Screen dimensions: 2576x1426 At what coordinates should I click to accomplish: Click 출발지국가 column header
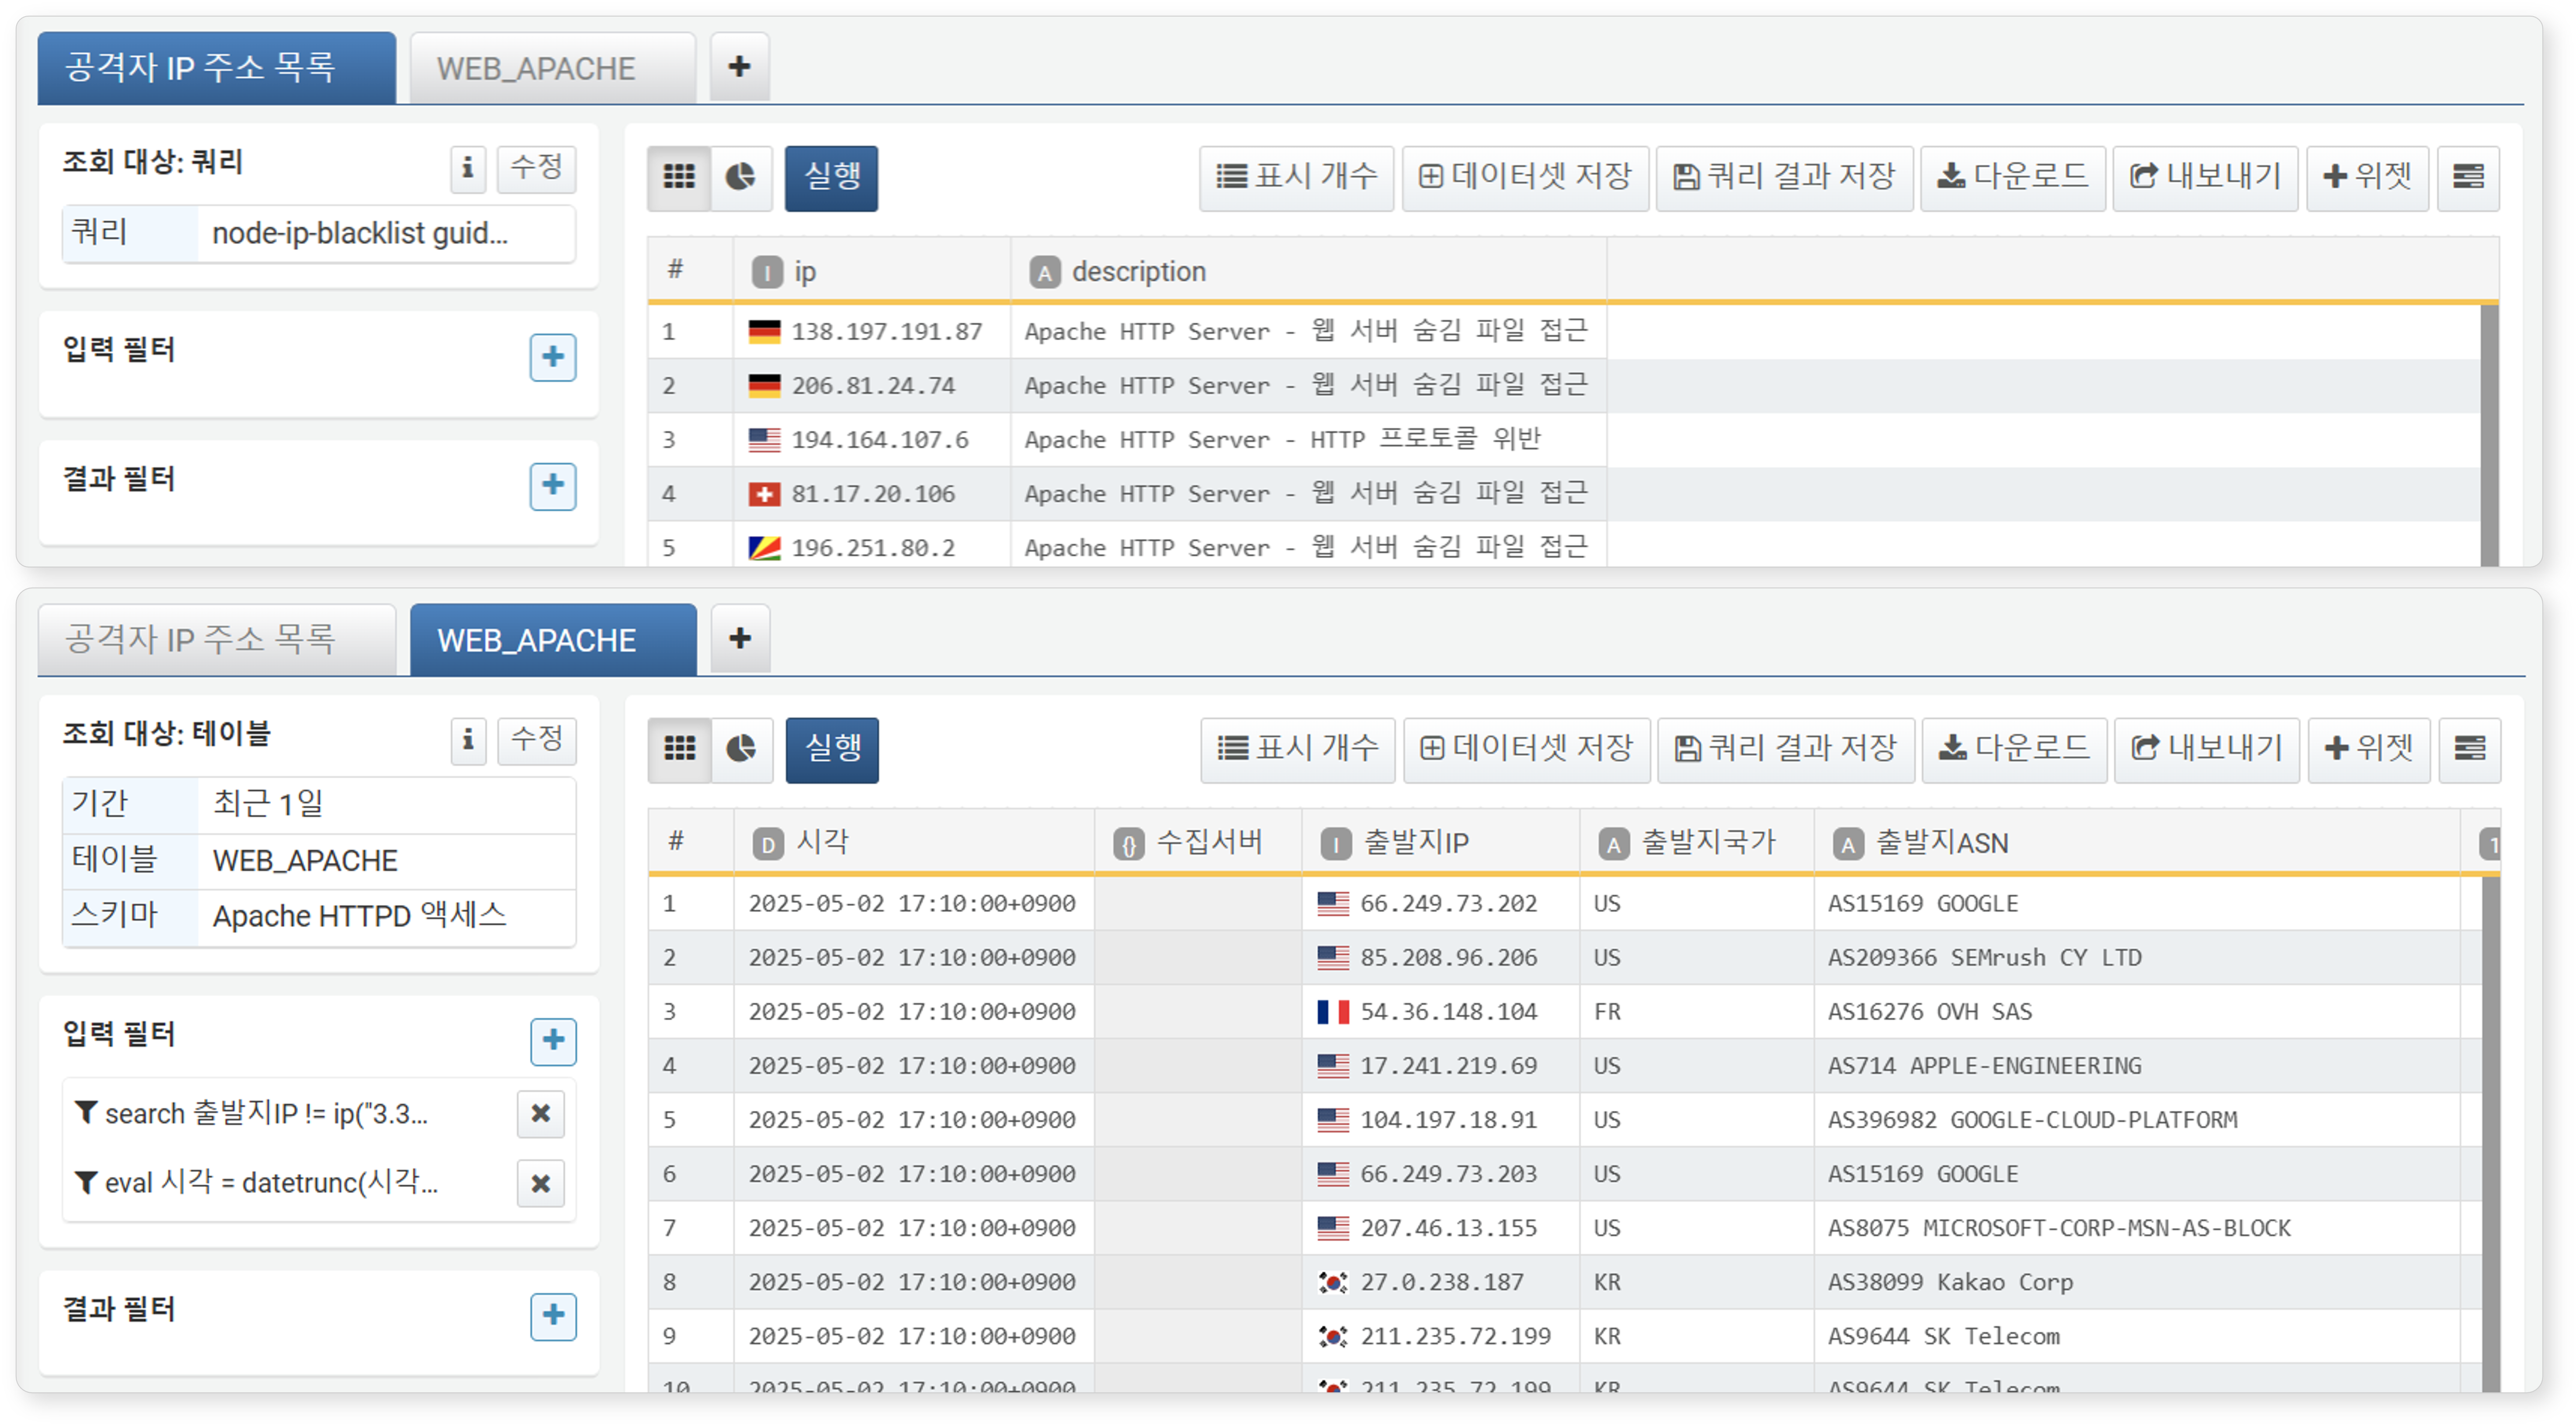pos(1697,843)
